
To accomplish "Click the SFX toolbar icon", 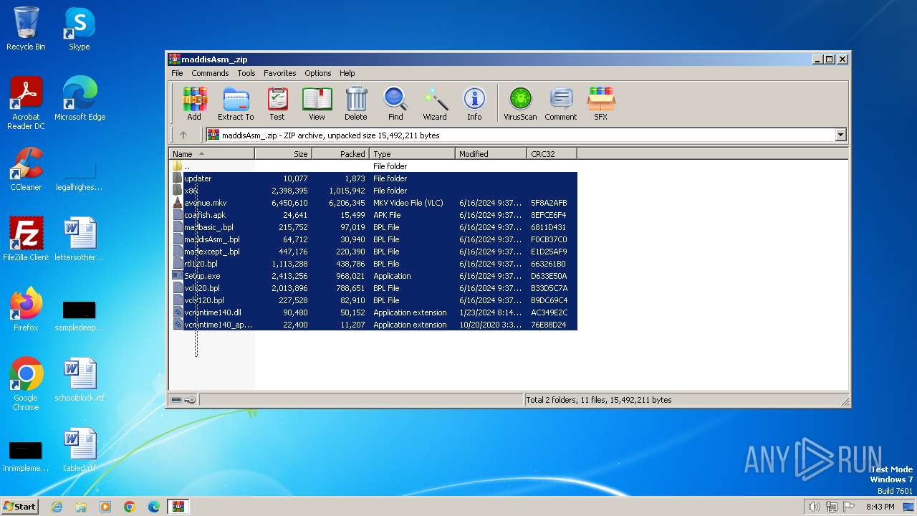I will (x=601, y=104).
